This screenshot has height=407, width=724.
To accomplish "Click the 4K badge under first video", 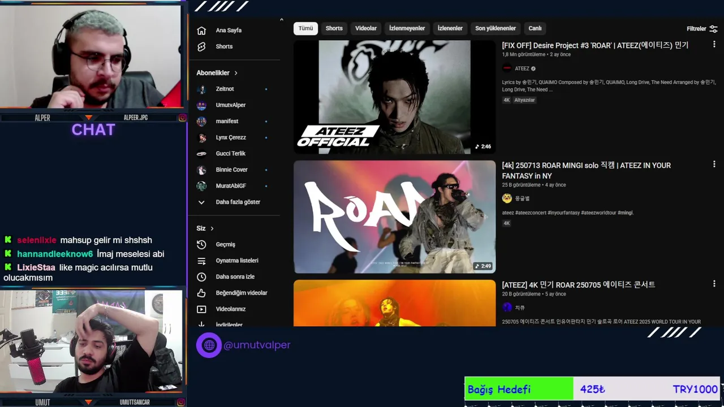I will click(x=506, y=100).
